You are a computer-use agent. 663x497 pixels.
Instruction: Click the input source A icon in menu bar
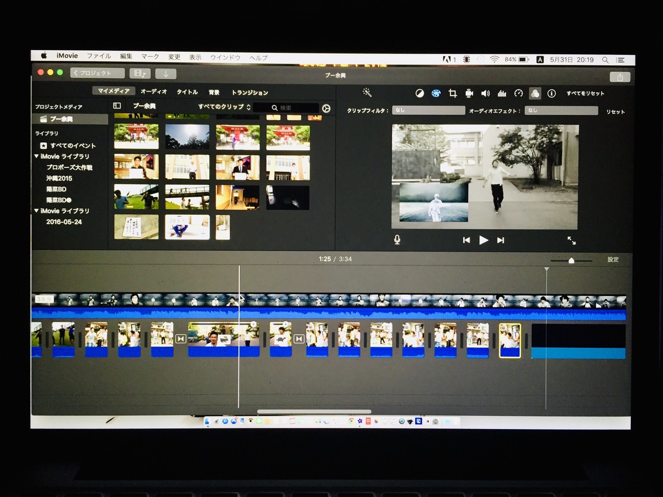click(540, 60)
